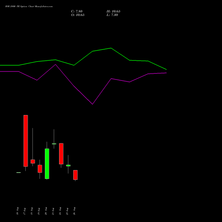Click the small red candle for 18 Aug
This screenshot has height=222, width=222.
click(x=33, y=161)
